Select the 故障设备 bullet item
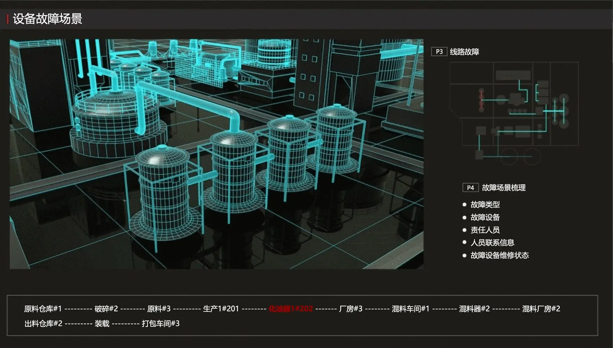The width and height of the screenshot is (613, 348). pyautogui.click(x=485, y=217)
